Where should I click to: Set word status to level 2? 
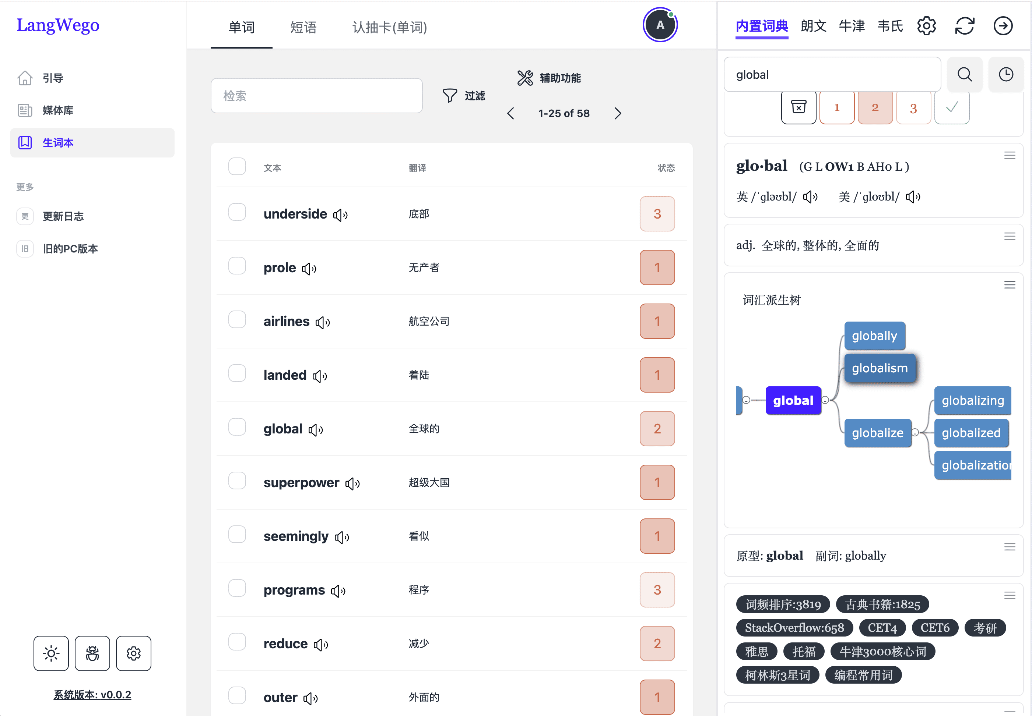point(875,107)
